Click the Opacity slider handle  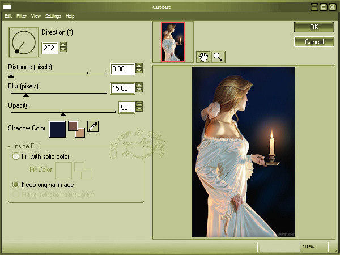[x=63, y=114]
